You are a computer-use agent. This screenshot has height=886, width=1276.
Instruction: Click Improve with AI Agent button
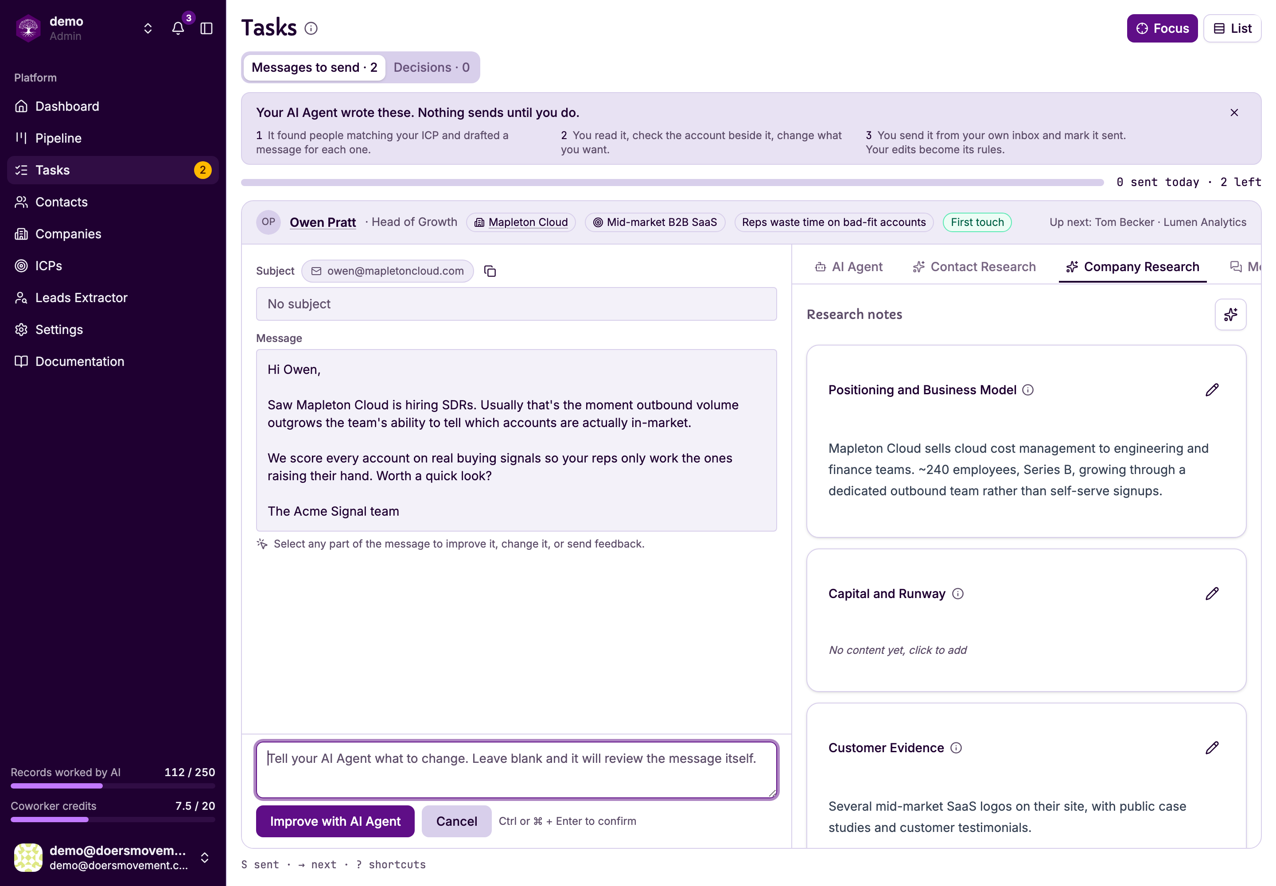[x=335, y=821]
